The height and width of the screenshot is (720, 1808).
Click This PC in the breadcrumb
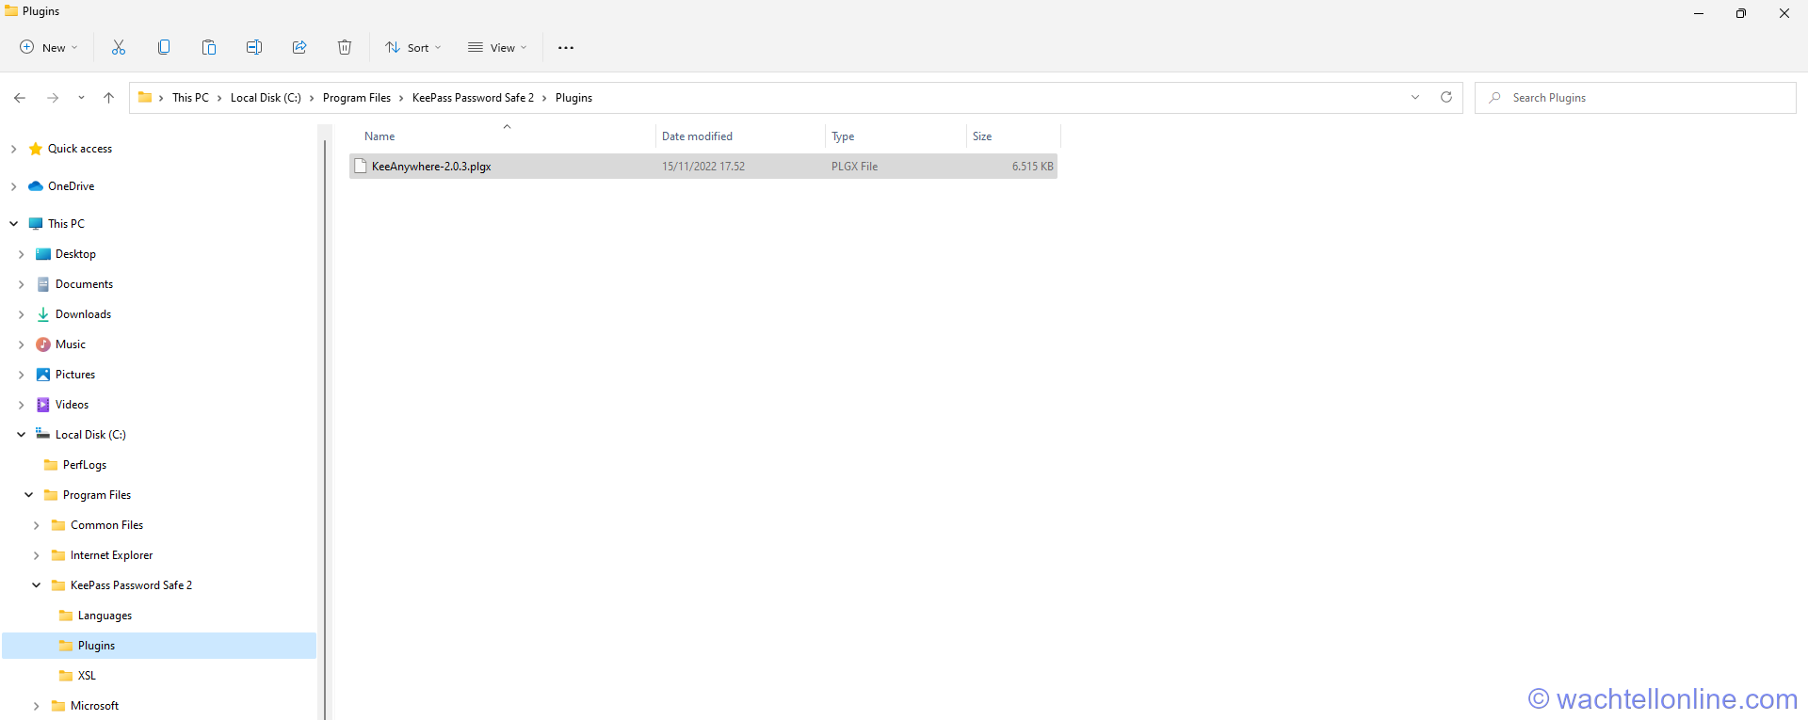pyautogui.click(x=190, y=98)
